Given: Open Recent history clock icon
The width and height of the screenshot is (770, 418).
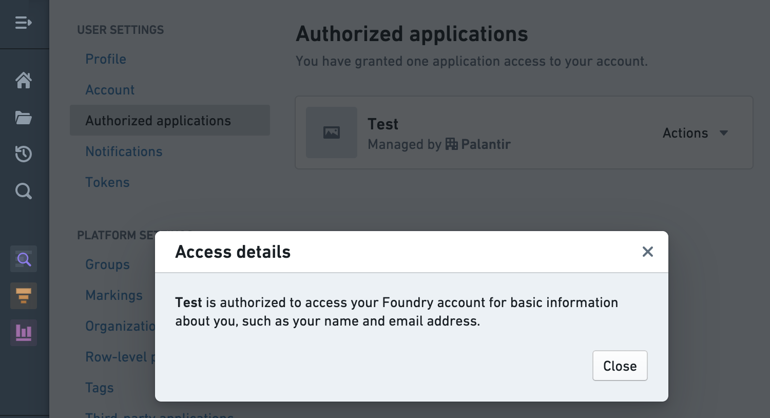Looking at the screenshot, I should 24,154.
